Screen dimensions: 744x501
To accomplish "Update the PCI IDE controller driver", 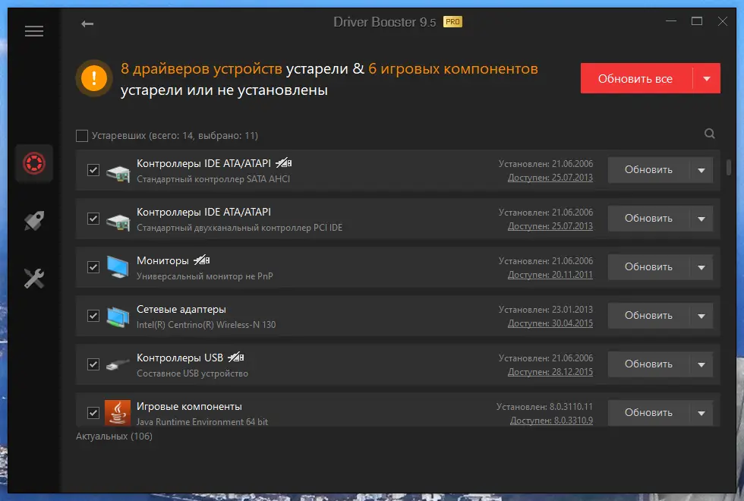I will point(648,219).
